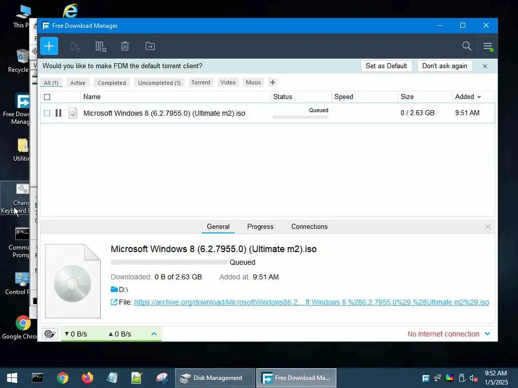Select the Torrent filter tab

(x=201, y=82)
